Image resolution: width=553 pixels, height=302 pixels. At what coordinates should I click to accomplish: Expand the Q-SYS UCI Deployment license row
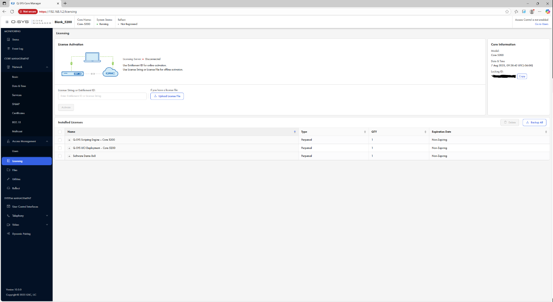click(69, 148)
